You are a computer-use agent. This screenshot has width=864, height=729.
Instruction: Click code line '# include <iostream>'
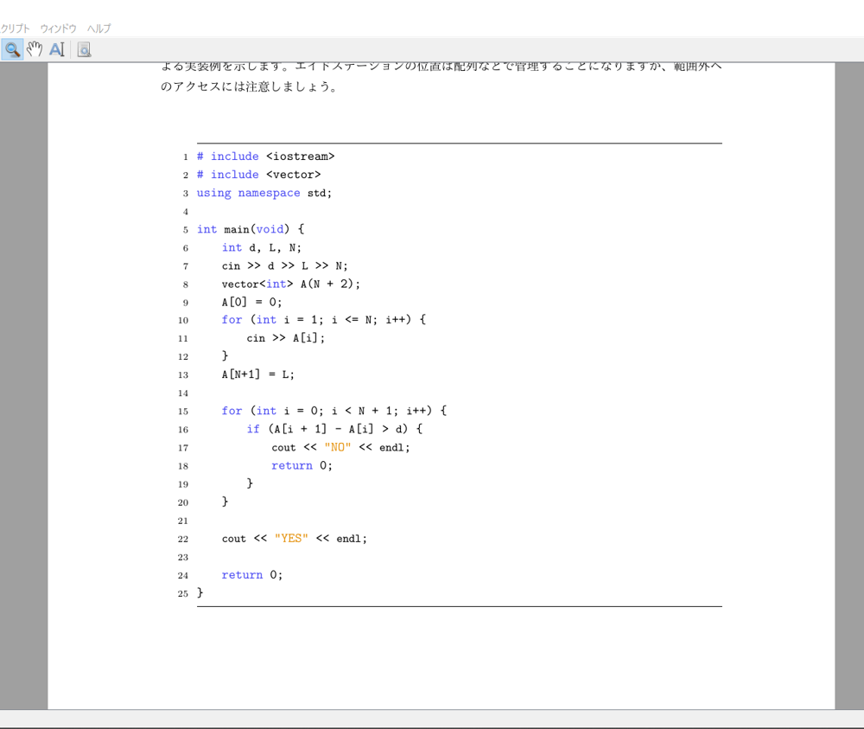coord(265,156)
